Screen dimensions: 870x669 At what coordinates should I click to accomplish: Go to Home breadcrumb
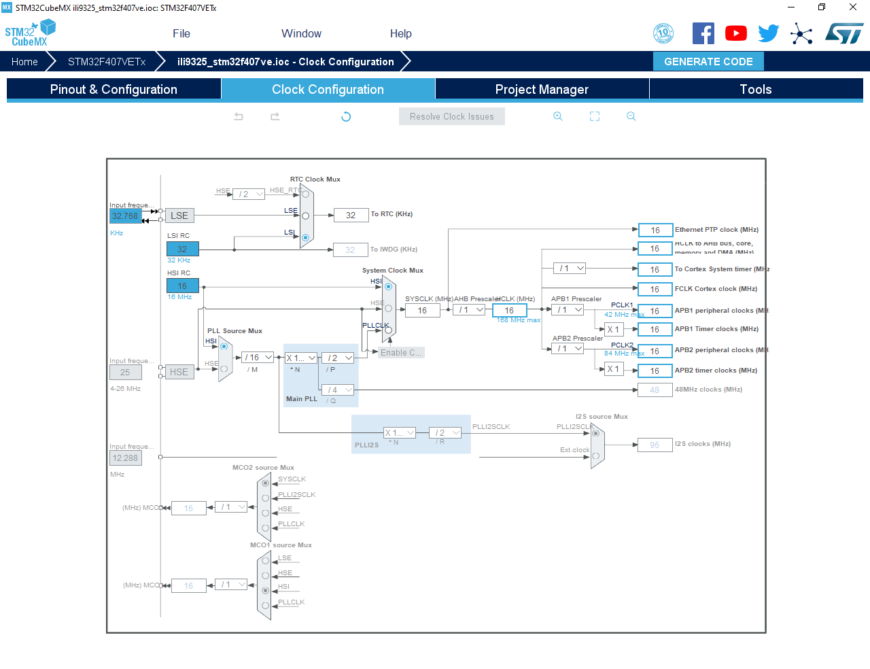(x=24, y=61)
